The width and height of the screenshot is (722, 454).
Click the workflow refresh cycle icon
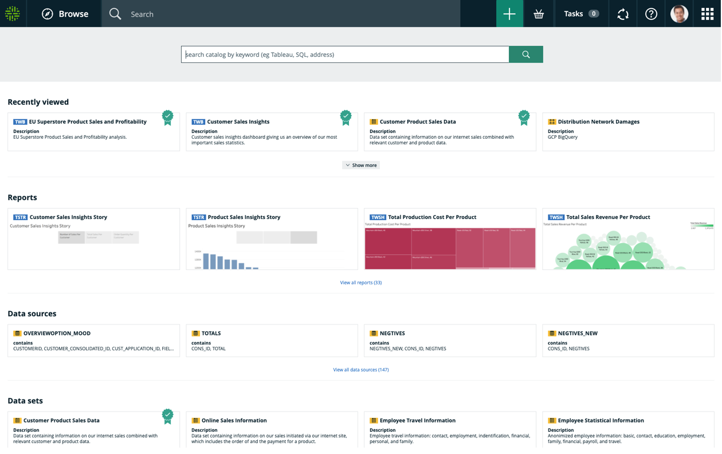tap(623, 14)
